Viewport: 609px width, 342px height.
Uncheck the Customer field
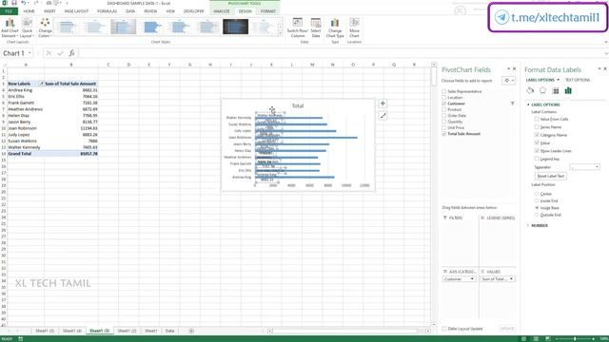pyautogui.click(x=444, y=104)
